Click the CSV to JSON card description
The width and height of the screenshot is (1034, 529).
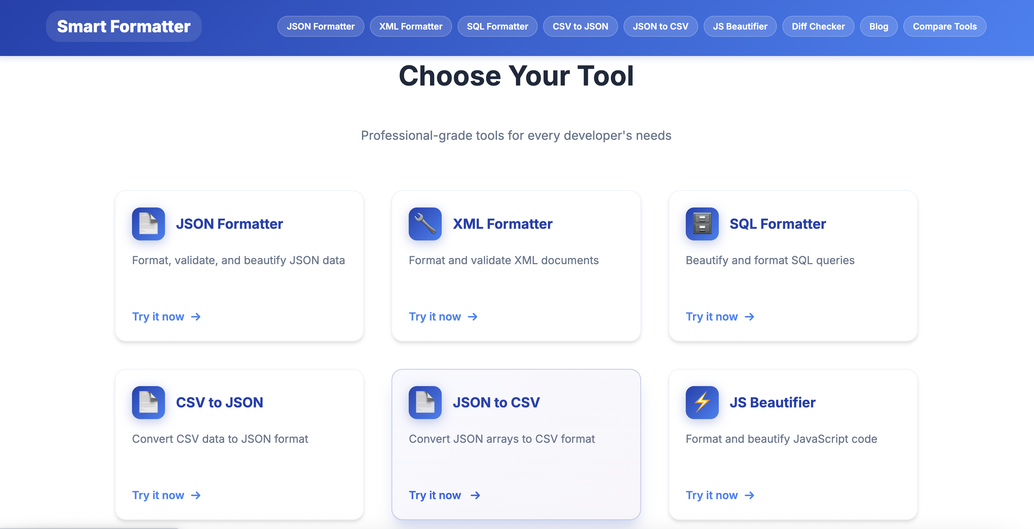220,439
